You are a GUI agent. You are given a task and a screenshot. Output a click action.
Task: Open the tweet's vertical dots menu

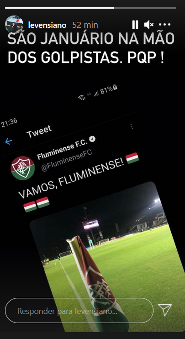pos(132,127)
